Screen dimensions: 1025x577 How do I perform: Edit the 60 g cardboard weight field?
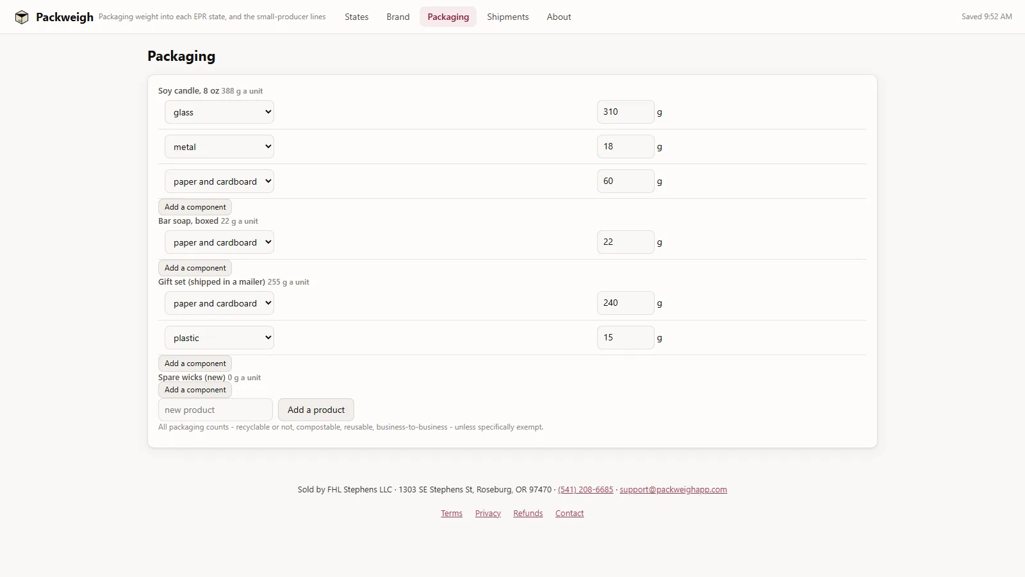coord(625,181)
